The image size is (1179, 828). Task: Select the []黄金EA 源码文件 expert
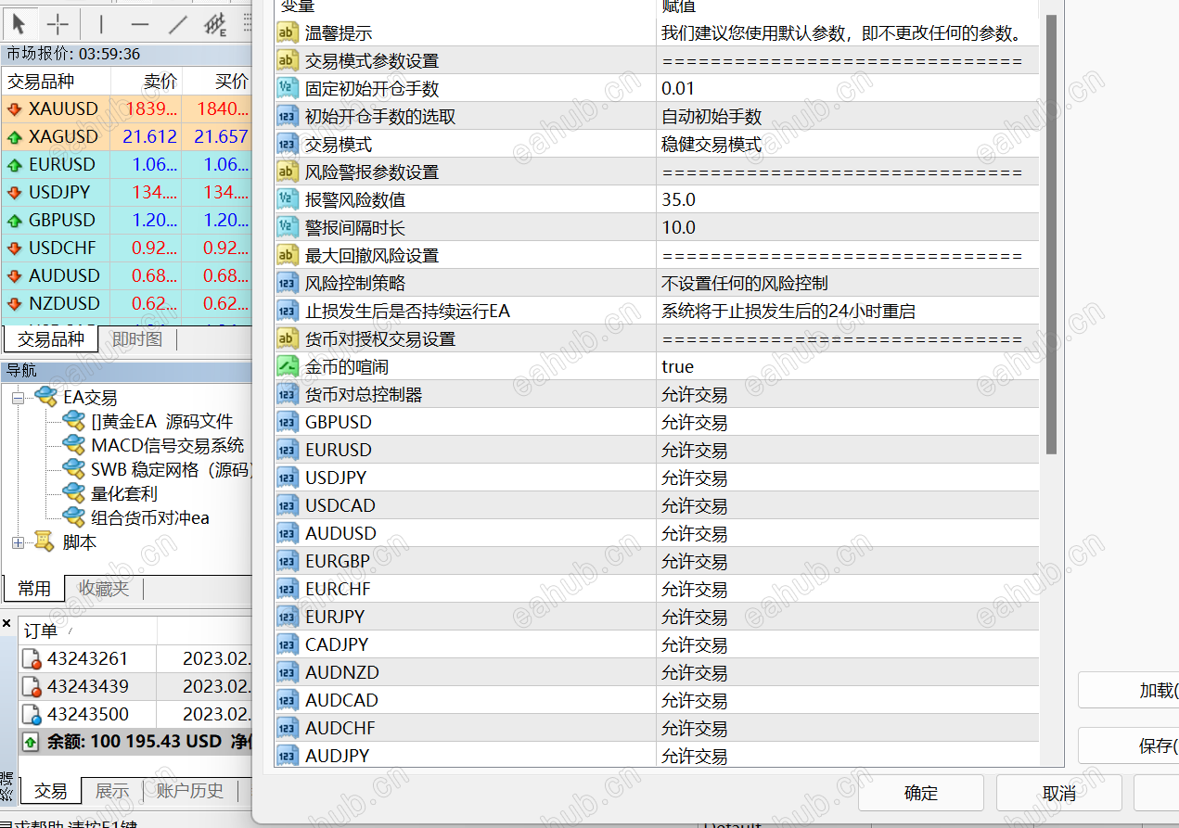pos(161,421)
